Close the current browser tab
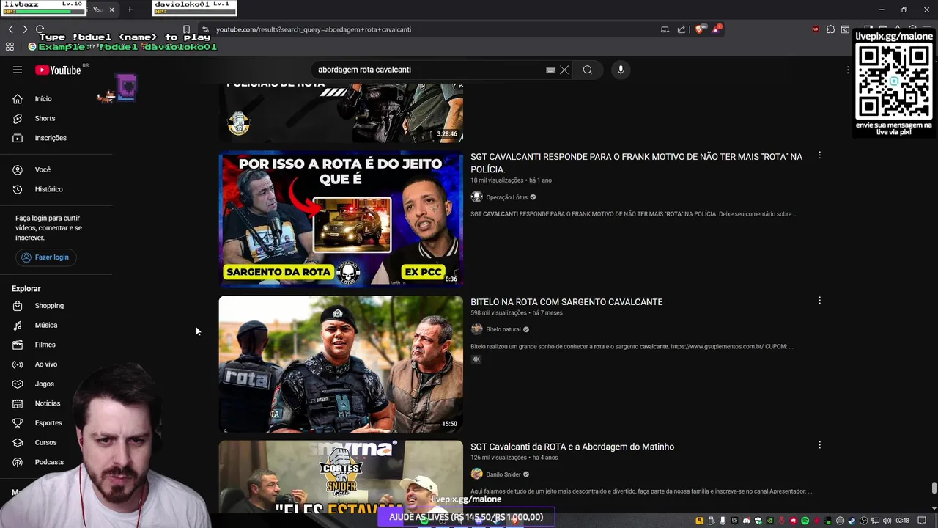 point(111,10)
